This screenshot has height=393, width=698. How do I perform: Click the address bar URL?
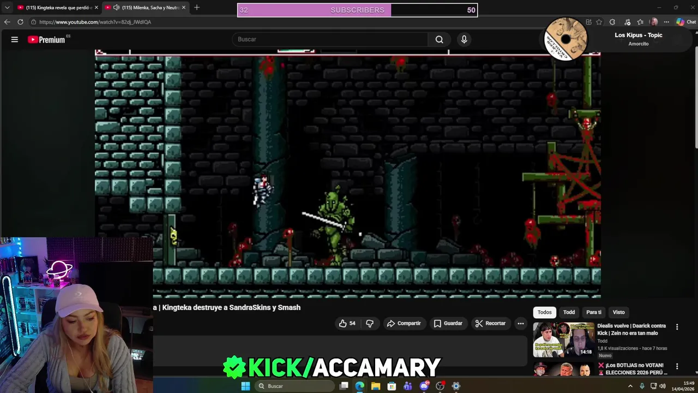95,22
